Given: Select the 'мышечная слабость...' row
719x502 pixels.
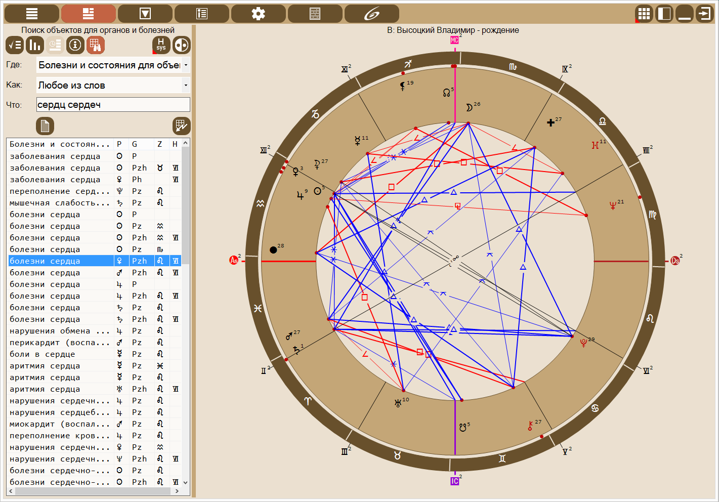Looking at the screenshot, I should click(94, 203).
